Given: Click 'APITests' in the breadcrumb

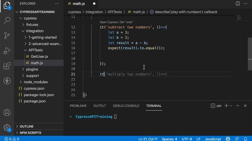Looking at the screenshot, I should coord(115,12).
